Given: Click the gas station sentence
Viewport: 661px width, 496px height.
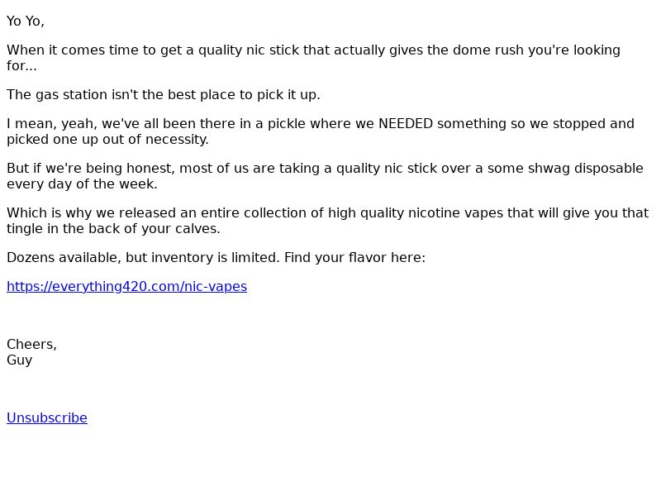Looking at the screenshot, I should (x=164, y=95).
